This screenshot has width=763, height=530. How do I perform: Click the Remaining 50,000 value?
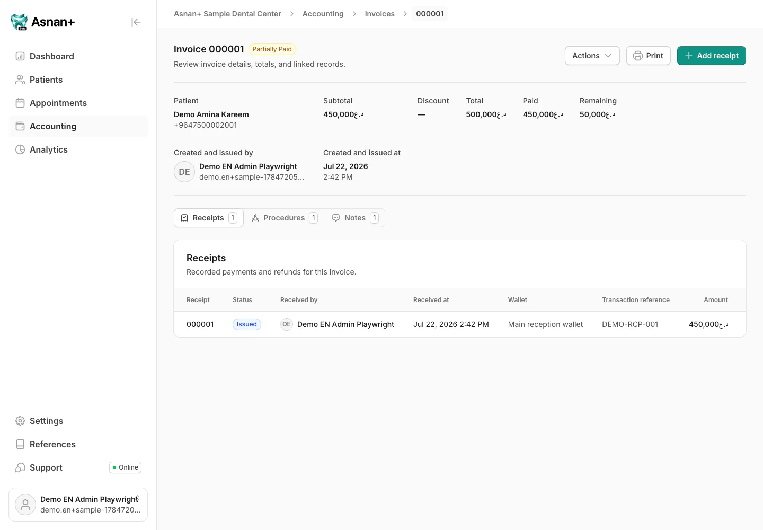pos(597,114)
